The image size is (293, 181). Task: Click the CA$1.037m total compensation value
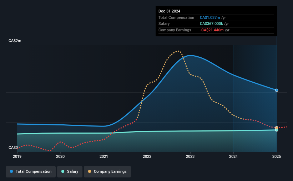point(210,17)
